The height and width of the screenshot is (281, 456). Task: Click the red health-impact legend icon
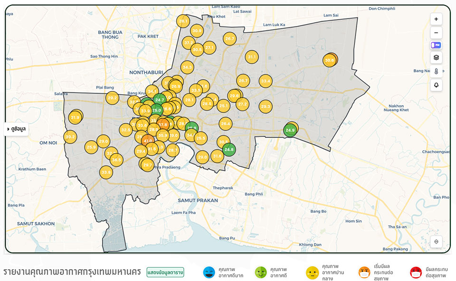pyautogui.click(x=416, y=272)
